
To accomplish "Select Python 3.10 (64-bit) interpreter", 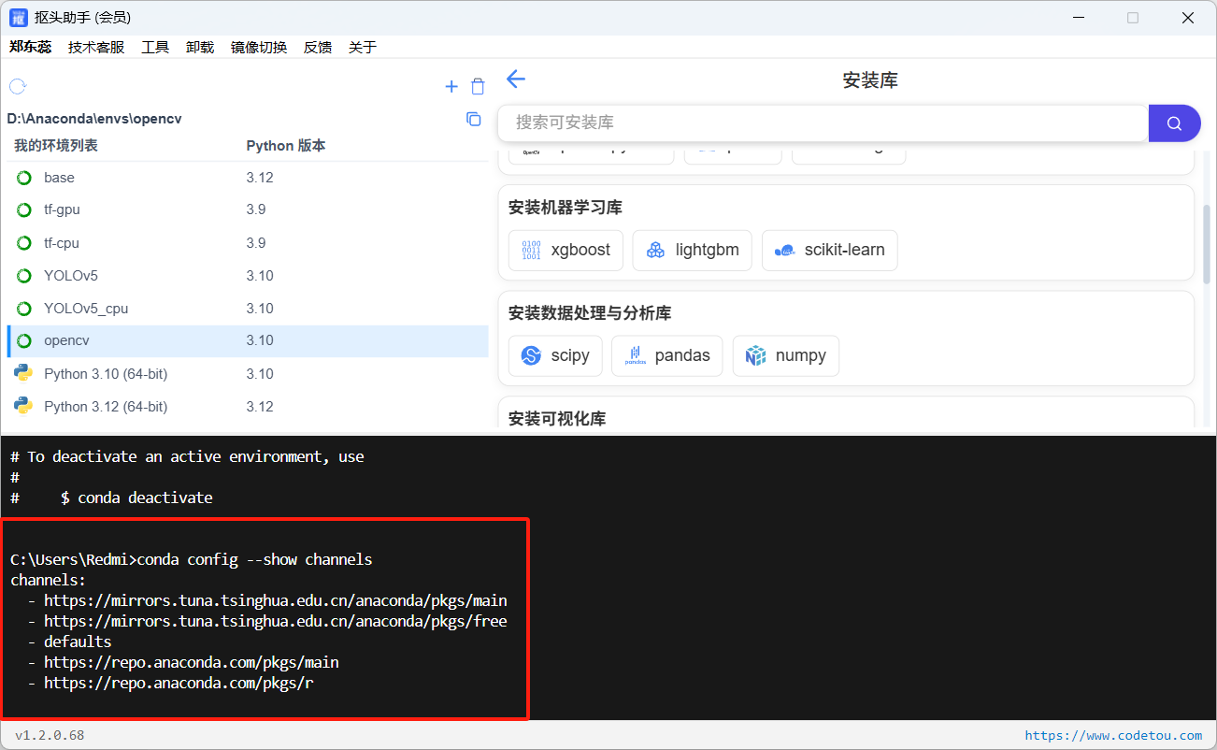I will (248, 374).
